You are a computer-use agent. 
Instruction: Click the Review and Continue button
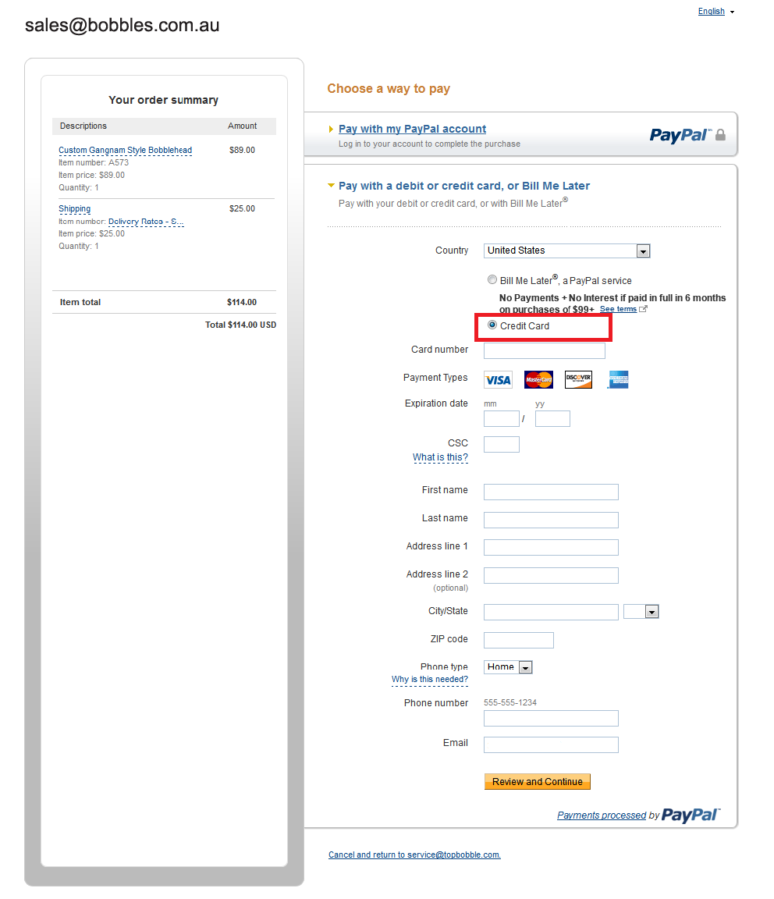pos(537,781)
